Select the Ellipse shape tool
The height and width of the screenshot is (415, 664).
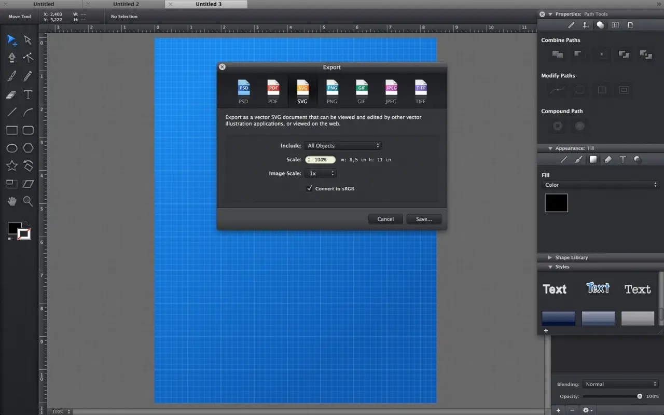(12, 148)
